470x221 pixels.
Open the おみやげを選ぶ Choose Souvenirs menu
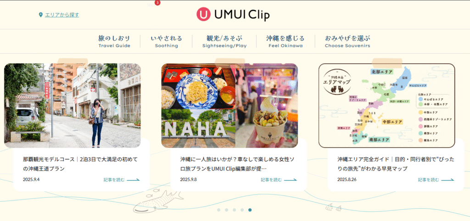point(347,42)
